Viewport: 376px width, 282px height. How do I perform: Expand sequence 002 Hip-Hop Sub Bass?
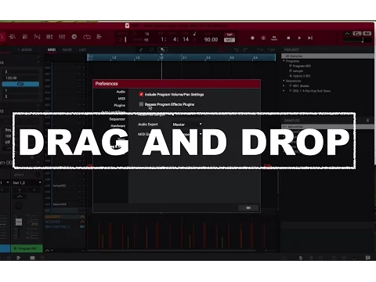tap(284, 91)
